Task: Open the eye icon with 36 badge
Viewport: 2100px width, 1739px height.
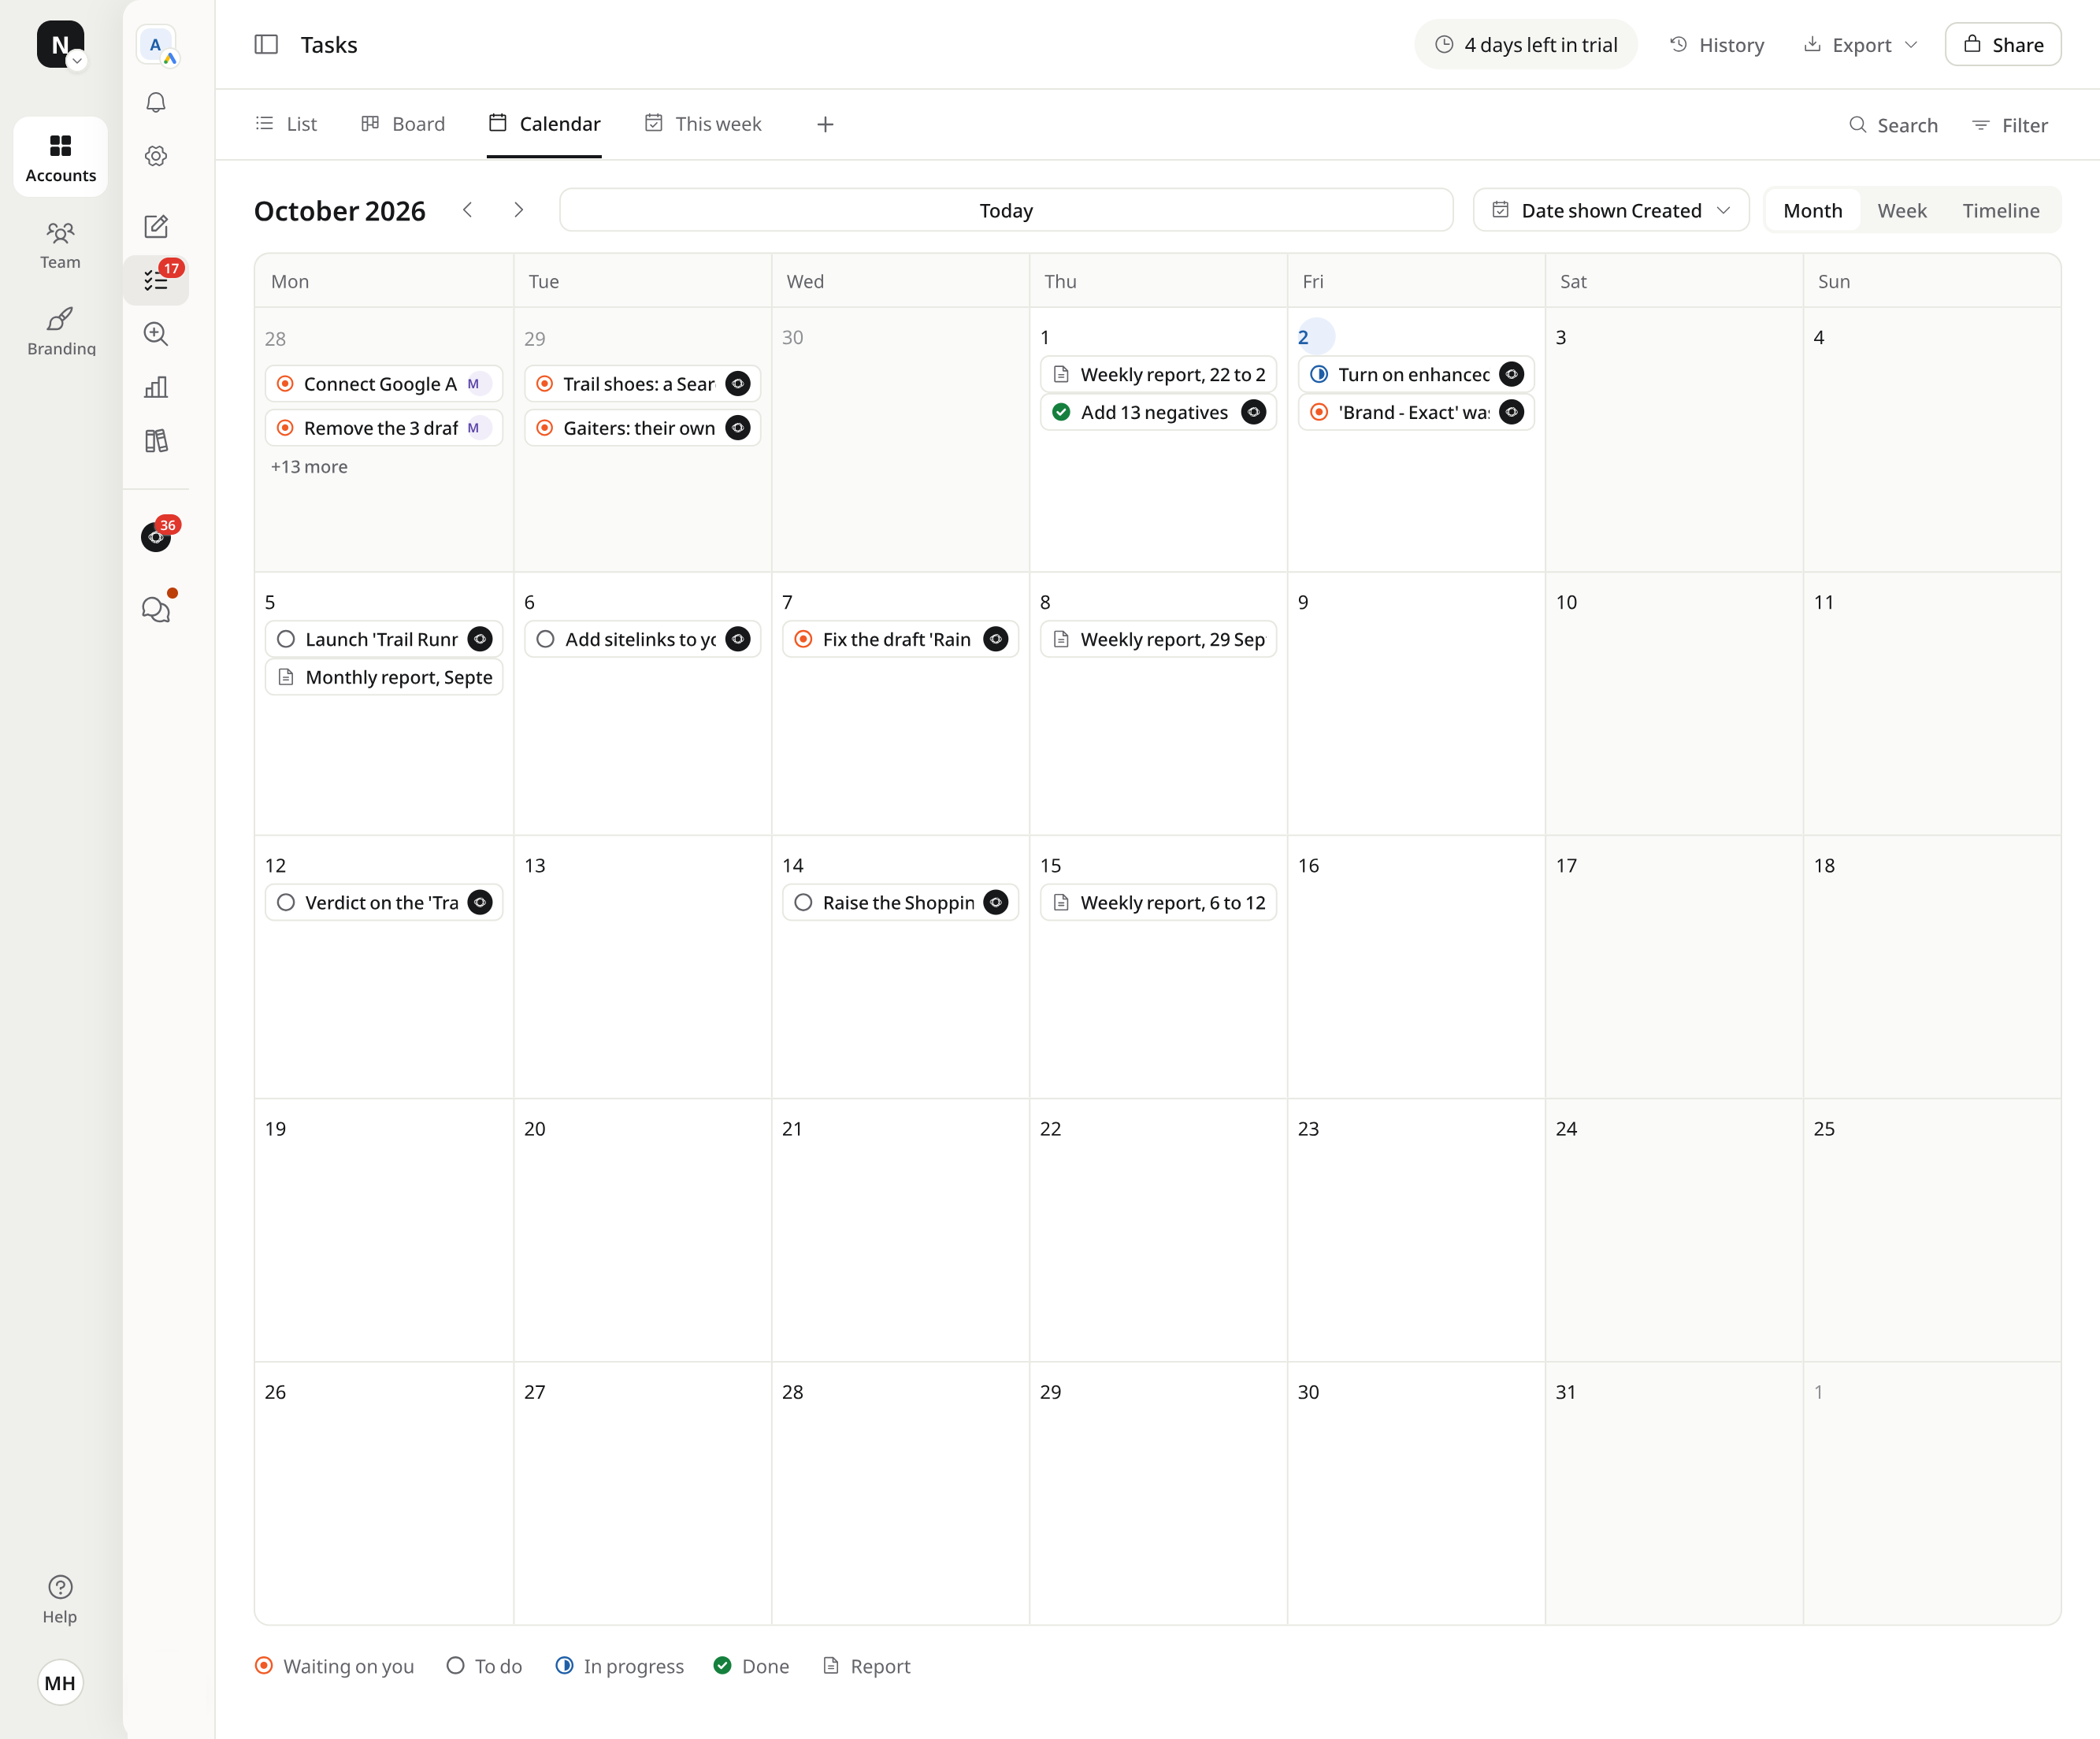Action: click(x=156, y=537)
